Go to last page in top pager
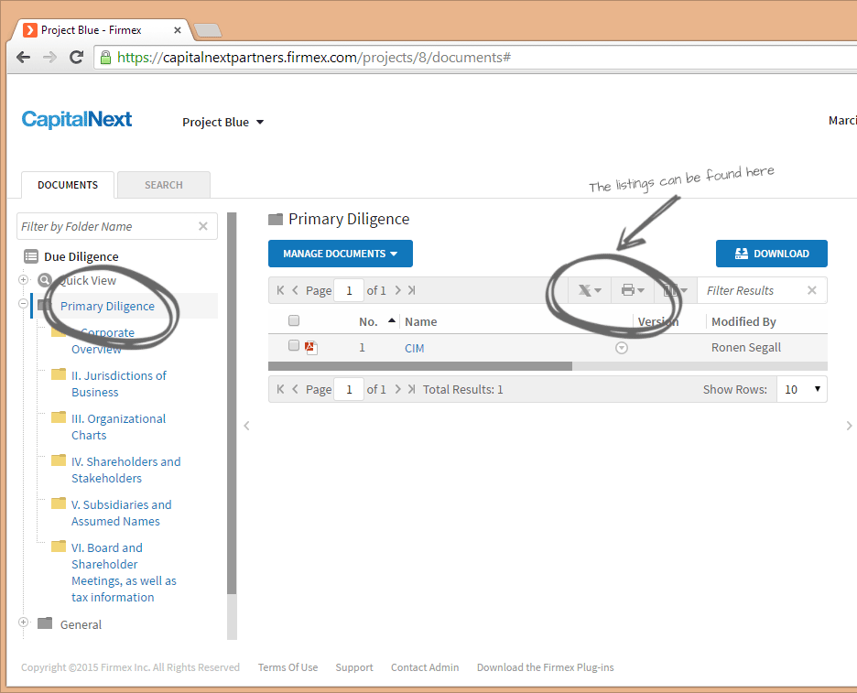The height and width of the screenshot is (693, 857). tap(411, 290)
